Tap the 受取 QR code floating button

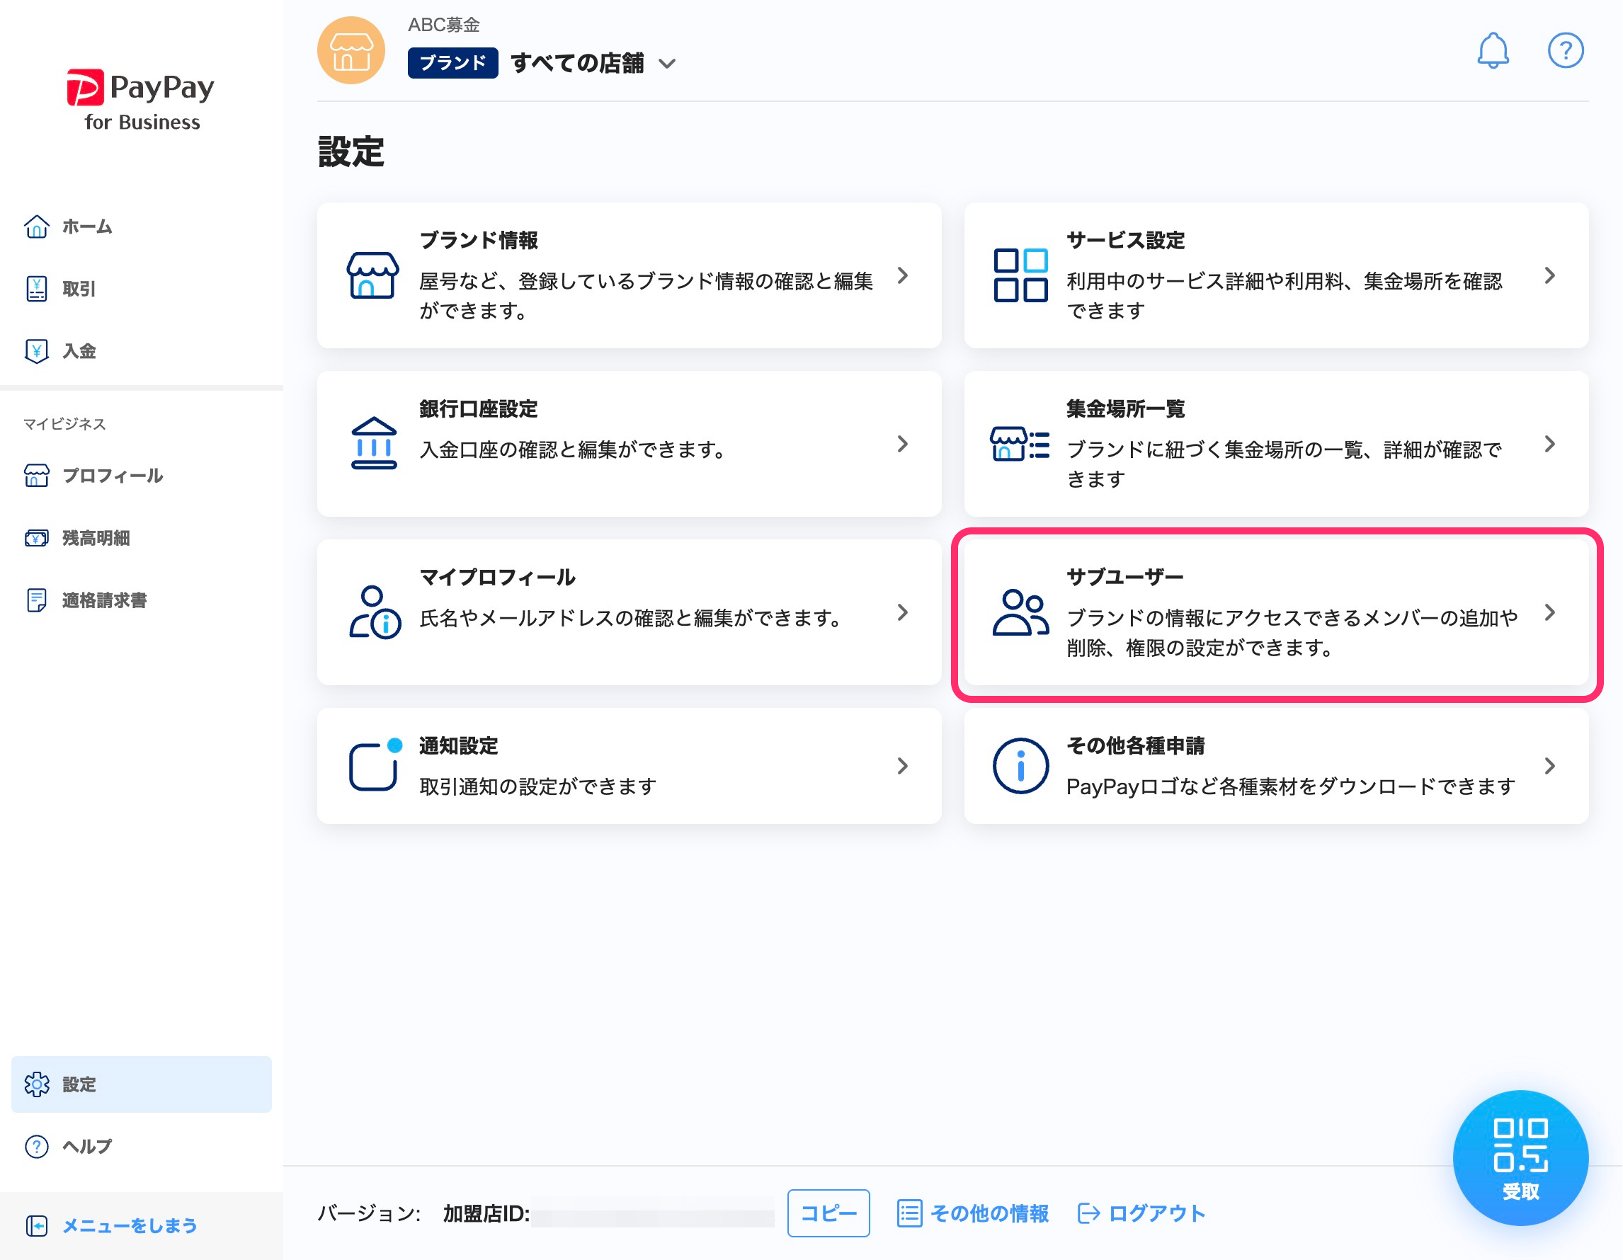click(1520, 1158)
